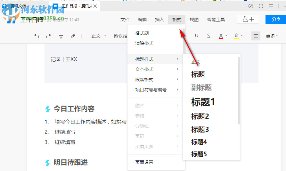Apply the 标题3 heading style
286x171 pixels.
(200, 130)
